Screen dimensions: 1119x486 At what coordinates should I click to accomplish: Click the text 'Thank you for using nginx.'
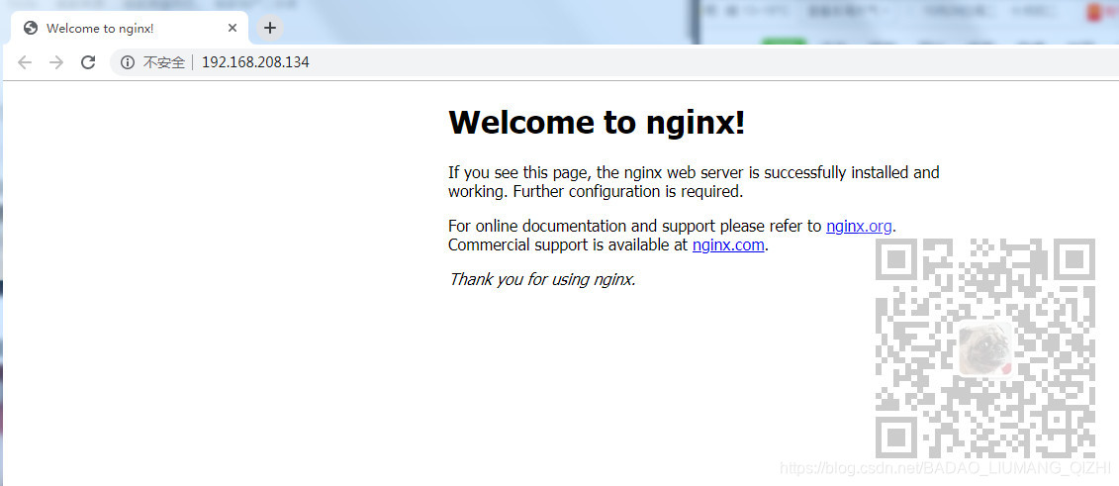541,279
